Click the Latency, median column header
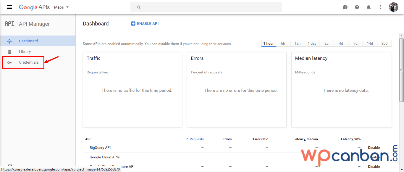 point(306,139)
